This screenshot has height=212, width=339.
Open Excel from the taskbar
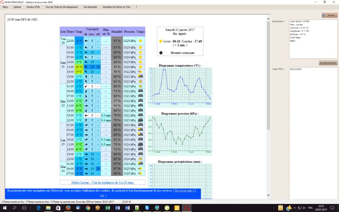(108, 208)
